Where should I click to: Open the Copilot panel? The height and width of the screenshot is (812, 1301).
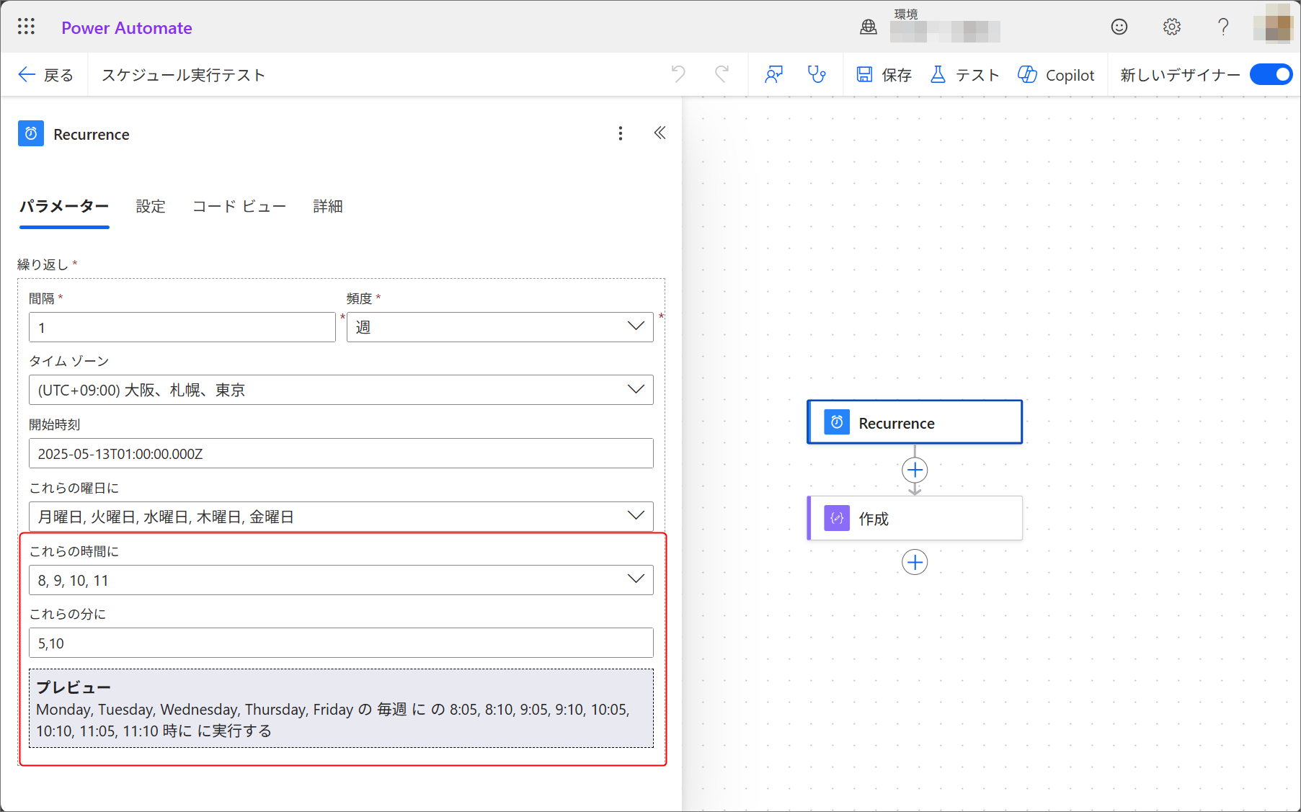1056,75
